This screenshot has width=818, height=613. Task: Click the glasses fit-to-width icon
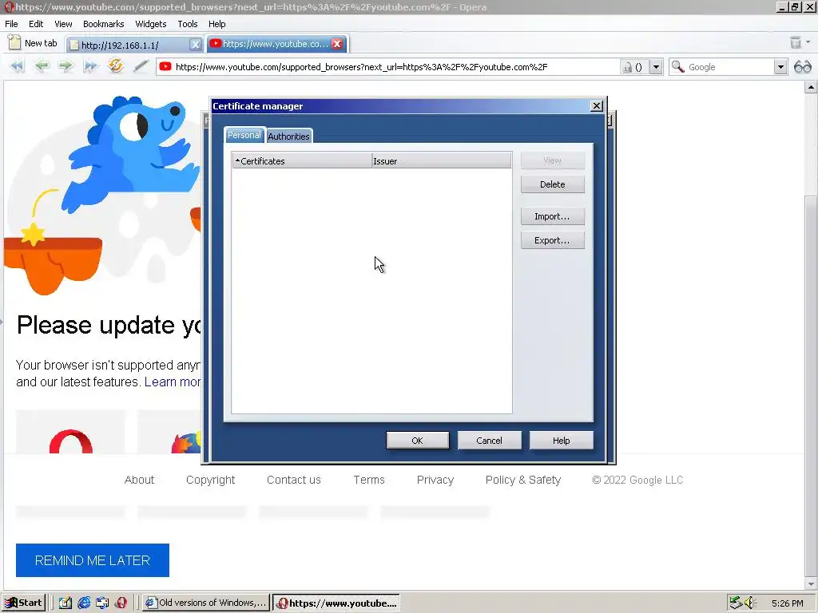coord(802,67)
